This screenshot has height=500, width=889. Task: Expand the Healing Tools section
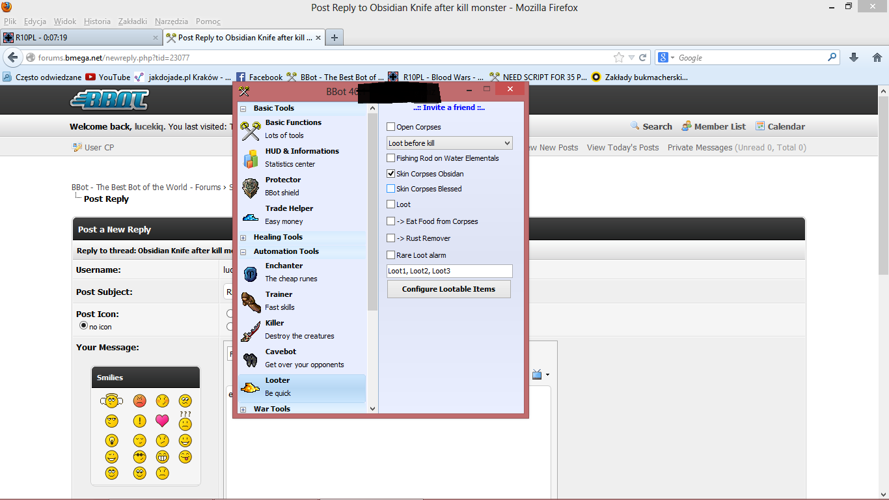(243, 238)
